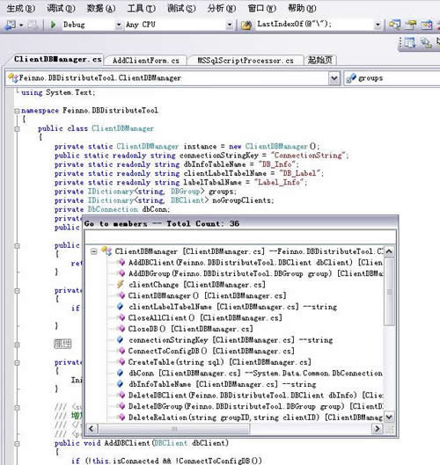Open the LastIndexOf search combo dropdown arrow
This screenshot has width=440, height=465.
click(x=378, y=25)
